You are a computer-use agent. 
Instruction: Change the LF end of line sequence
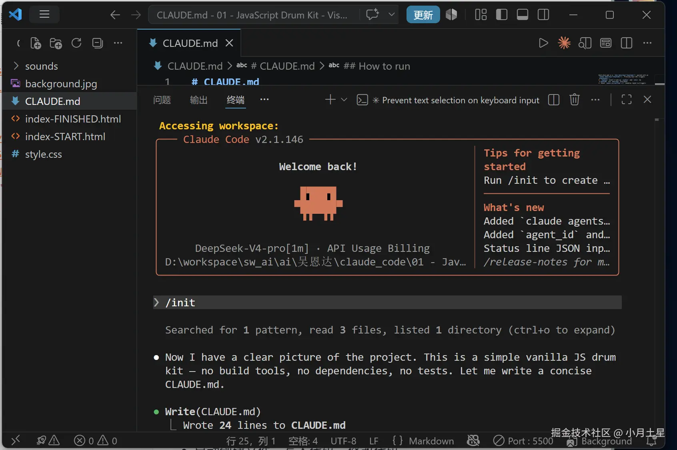click(374, 441)
